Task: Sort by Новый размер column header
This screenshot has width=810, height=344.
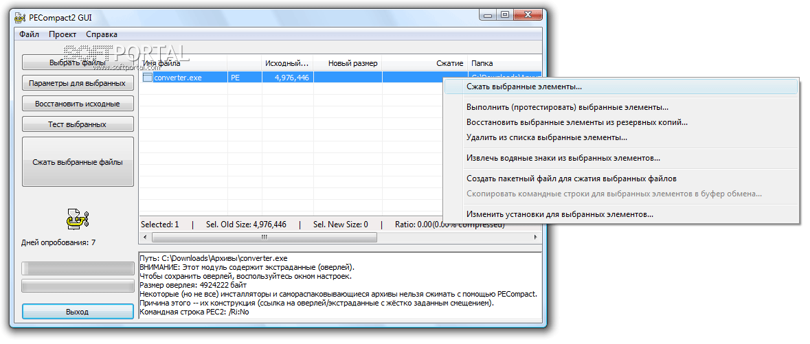Action: [x=348, y=64]
